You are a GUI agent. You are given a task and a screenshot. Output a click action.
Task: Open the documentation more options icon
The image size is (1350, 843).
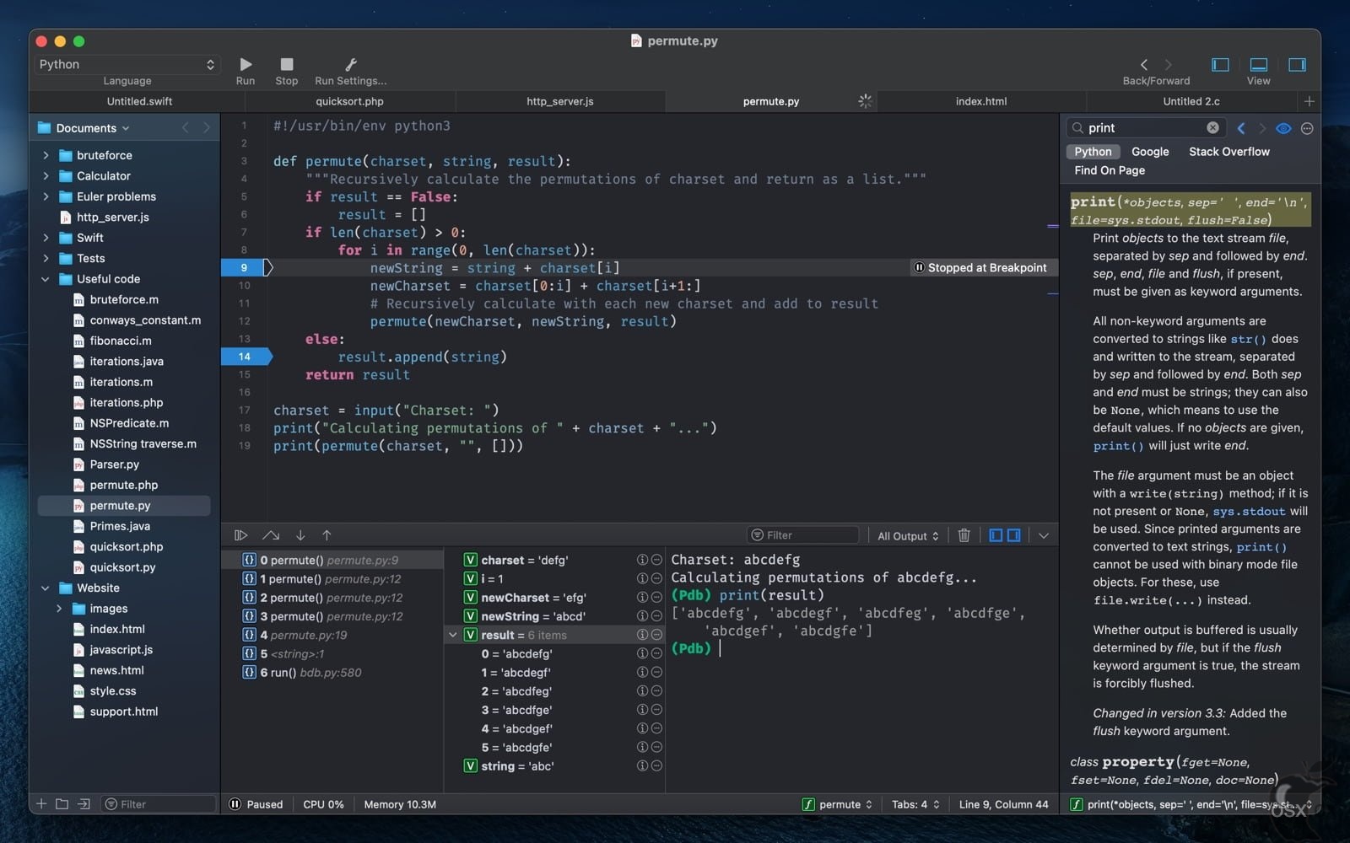[1307, 128]
